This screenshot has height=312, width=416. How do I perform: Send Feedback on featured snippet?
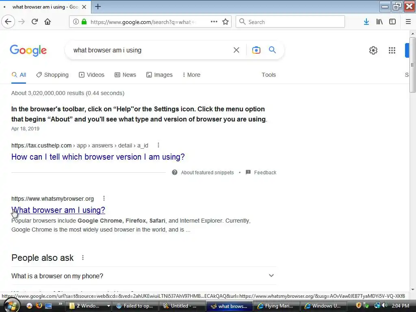pos(261,172)
